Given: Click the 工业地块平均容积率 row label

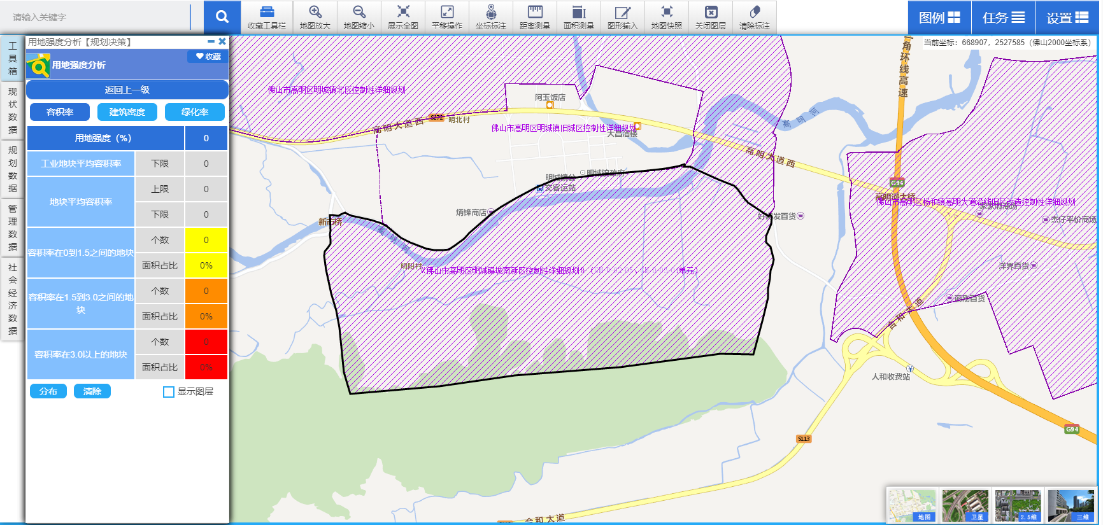Looking at the screenshot, I should point(81,164).
